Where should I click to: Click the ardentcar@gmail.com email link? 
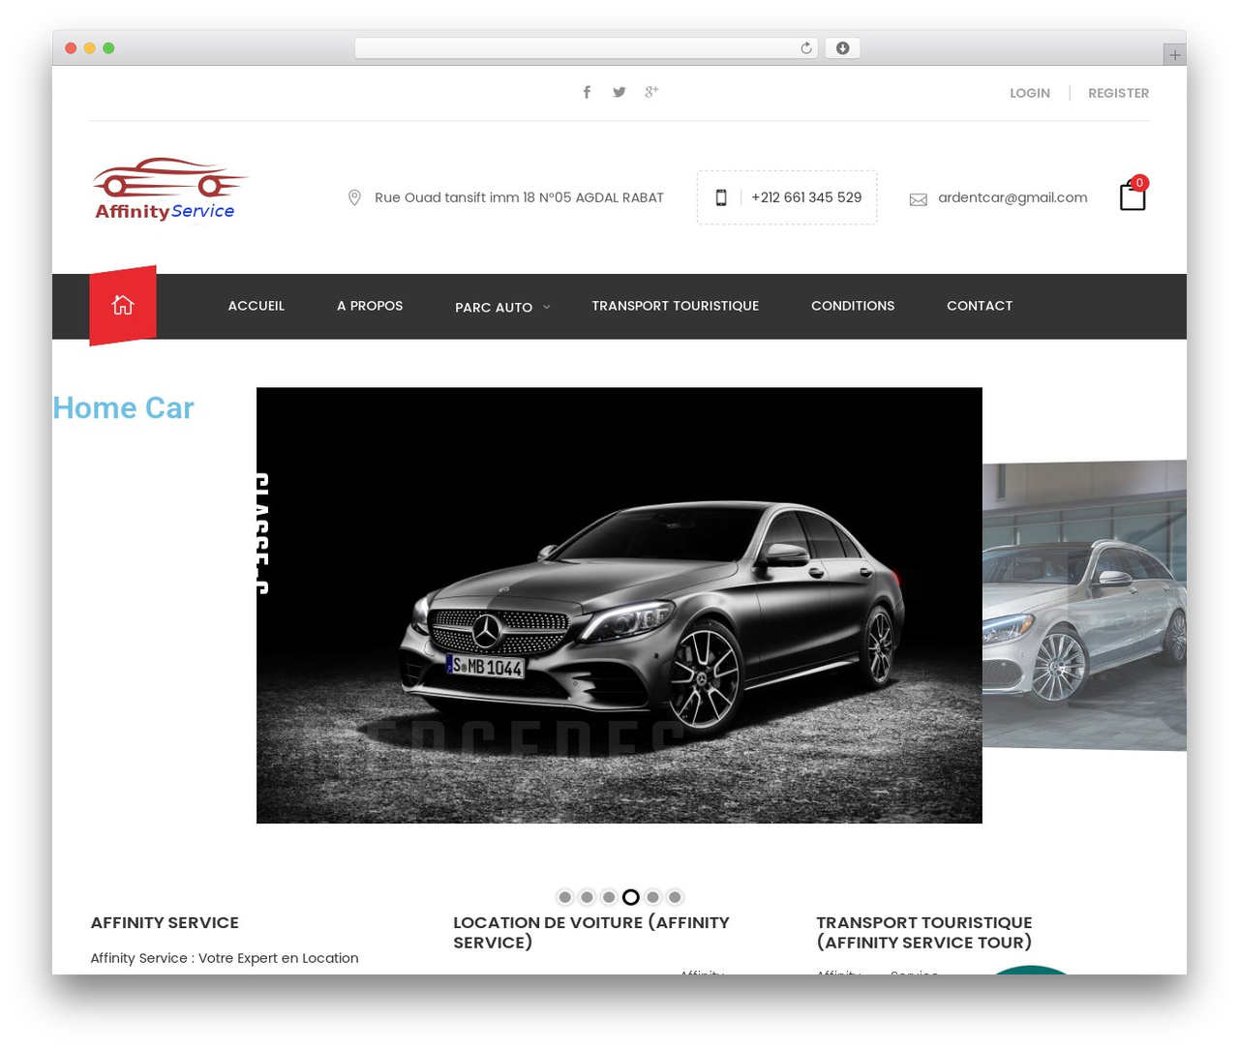(x=1012, y=197)
